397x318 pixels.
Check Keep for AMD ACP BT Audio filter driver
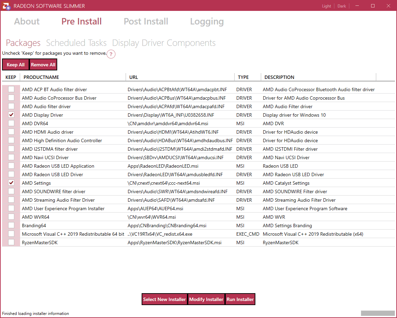11,89
